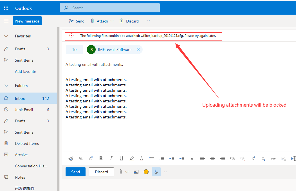This screenshot has width=296, height=191.
Task: Toggle the formatting options pen icon
Action: 156,172
